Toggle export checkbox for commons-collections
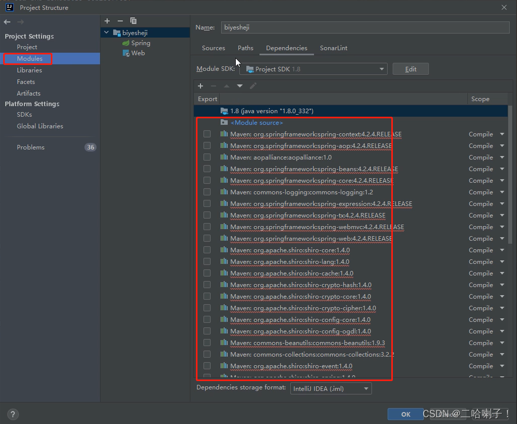Image resolution: width=517 pixels, height=424 pixels. [x=207, y=354]
